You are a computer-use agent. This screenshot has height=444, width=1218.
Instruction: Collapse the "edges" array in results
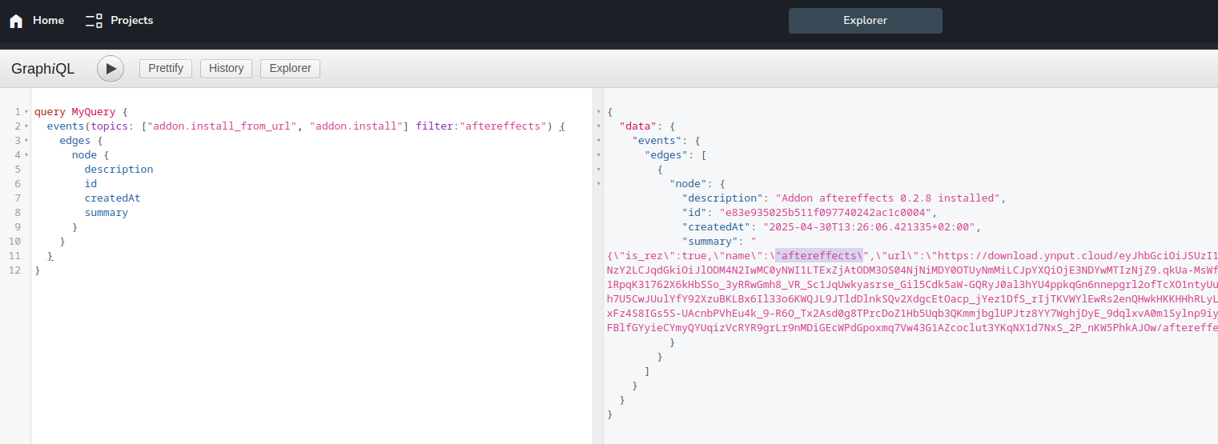click(598, 155)
